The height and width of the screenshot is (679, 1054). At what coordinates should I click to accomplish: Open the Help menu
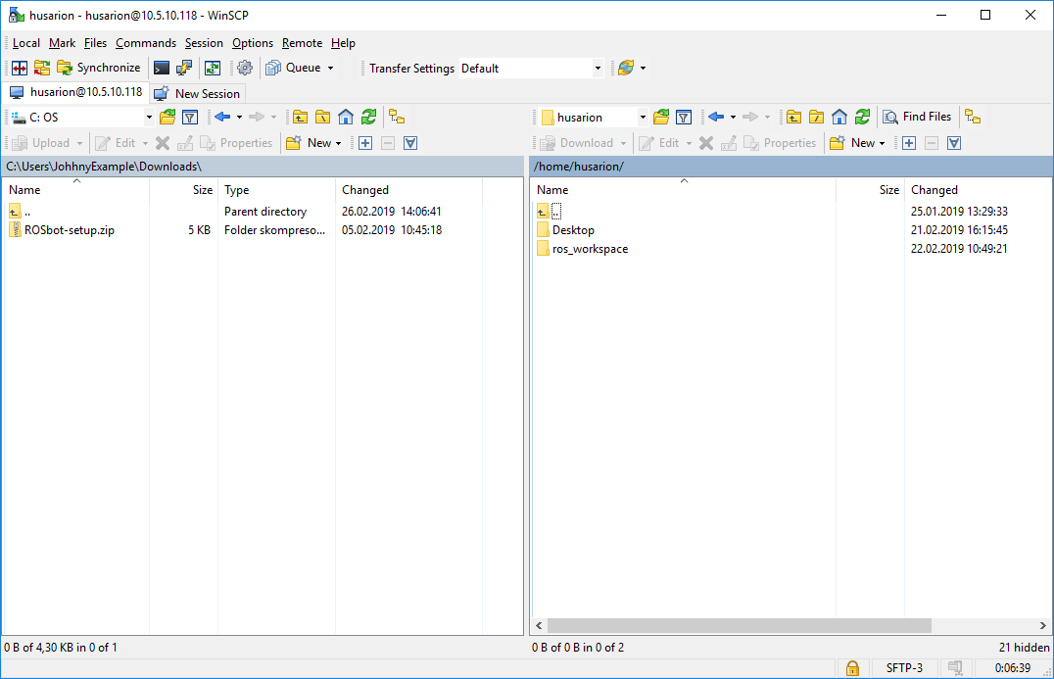(x=343, y=43)
